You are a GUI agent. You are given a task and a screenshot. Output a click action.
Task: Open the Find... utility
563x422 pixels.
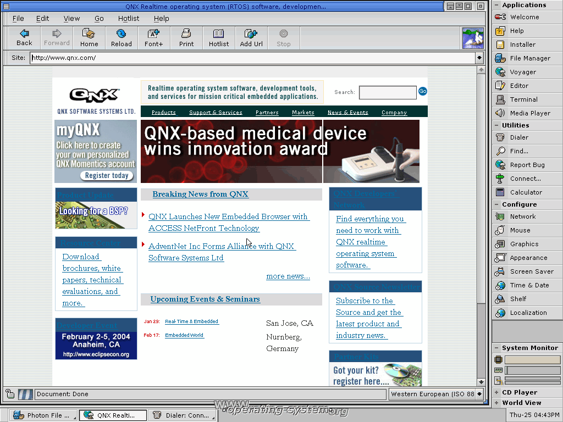pyautogui.click(x=527, y=151)
